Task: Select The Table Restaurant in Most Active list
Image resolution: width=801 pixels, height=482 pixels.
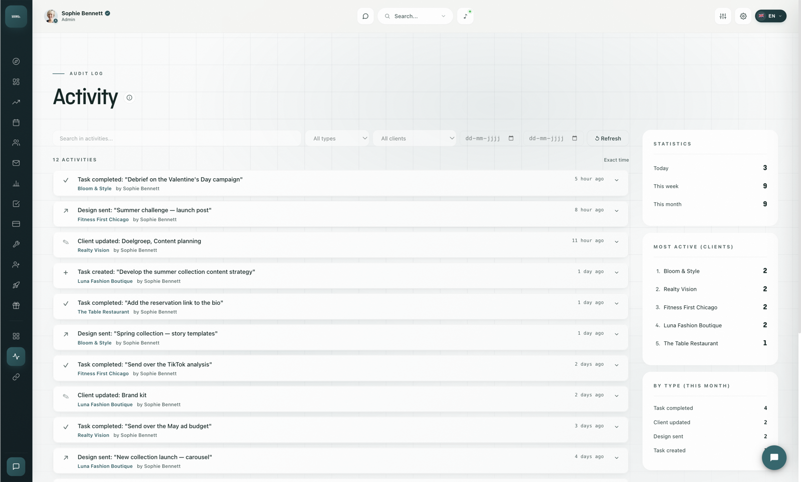Action: 710,343
